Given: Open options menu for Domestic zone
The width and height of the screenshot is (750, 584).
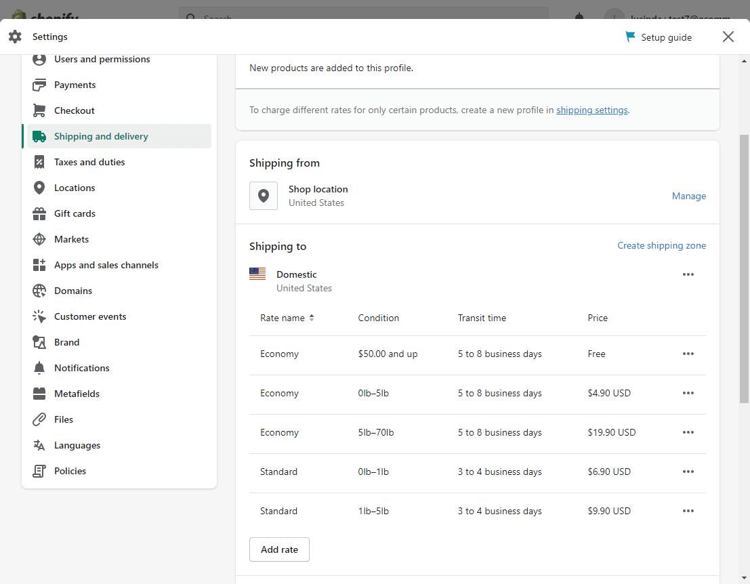Looking at the screenshot, I should pyautogui.click(x=688, y=274).
